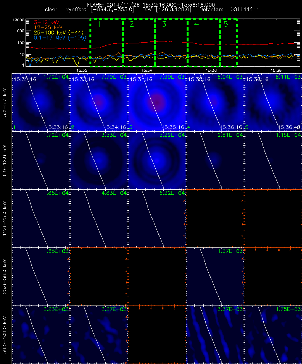Screen dimensions: 302x364
Task: Select the 3.0-6.0 keV map with peak 8.11E+03
Action: (x=273, y=102)
